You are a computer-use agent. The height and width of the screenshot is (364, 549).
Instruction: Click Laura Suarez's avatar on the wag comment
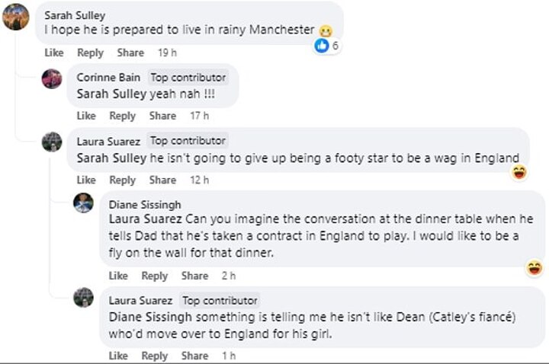[52, 142]
